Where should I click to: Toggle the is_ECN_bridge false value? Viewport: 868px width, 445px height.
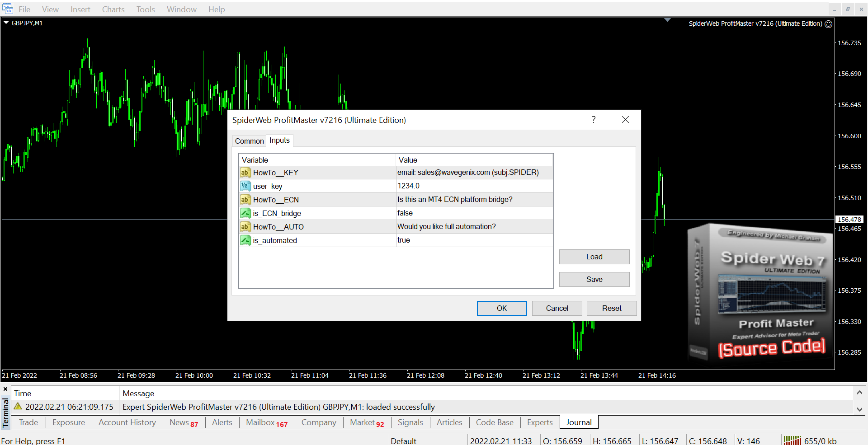474,213
